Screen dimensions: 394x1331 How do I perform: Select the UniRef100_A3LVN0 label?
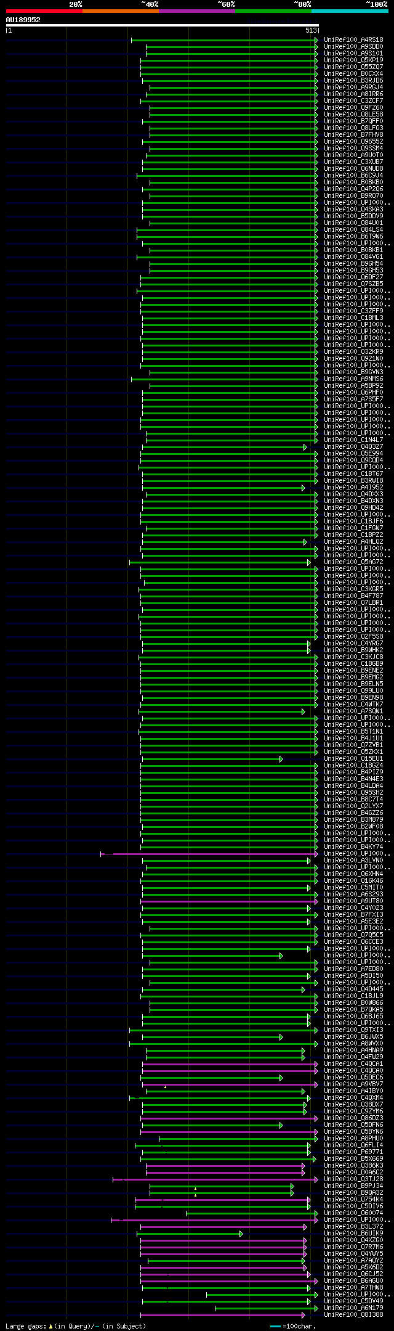[x=353, y=861]
